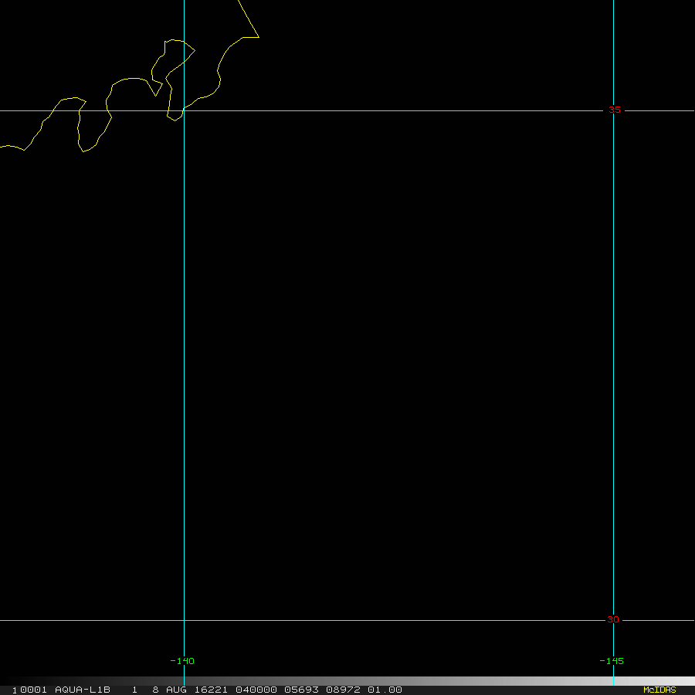Select the AQUA-L1B satellite name text
The height and width of the screenshot is (695, 695).
[83, 690]
